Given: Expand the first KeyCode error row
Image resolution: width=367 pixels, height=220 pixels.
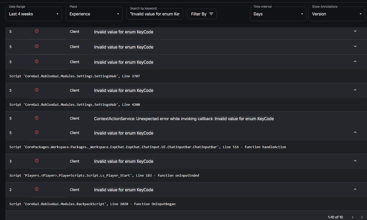Looking at the screenshot, I should coord(355,31).
